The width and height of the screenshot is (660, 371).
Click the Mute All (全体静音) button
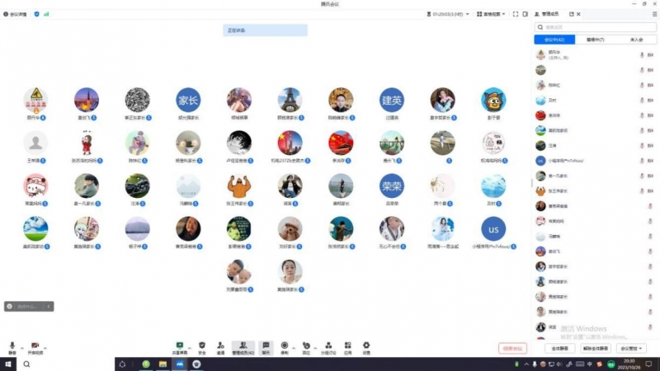(558, 349)
